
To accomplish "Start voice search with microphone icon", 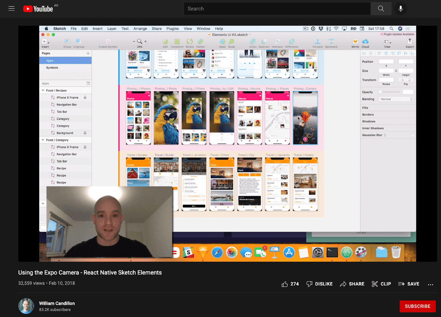I will [x=401, y=9].
